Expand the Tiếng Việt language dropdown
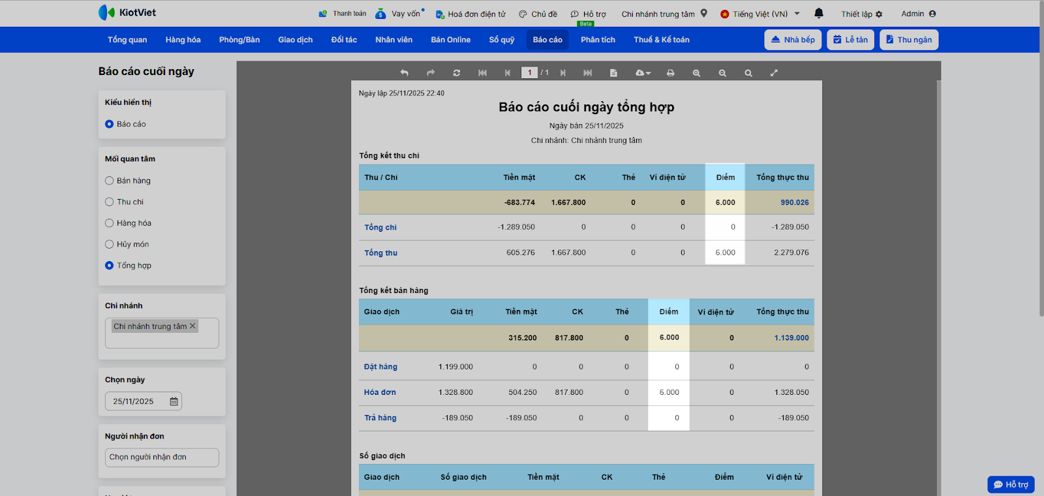 point(760,14)
